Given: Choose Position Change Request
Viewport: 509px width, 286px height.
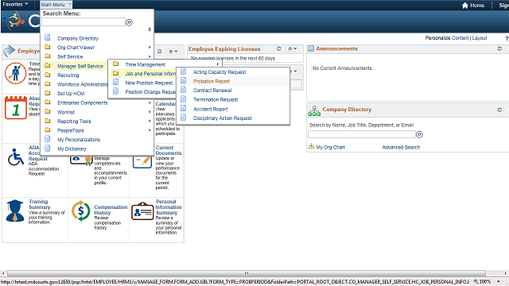Looking at the screenshot, I should (x=150, y=92).
